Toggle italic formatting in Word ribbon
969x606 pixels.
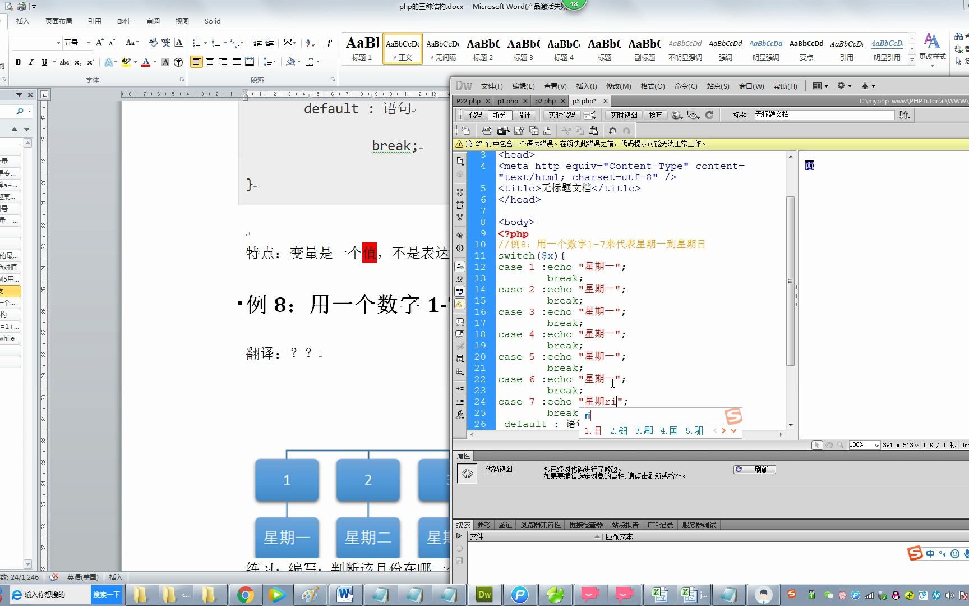pos(31,62)
